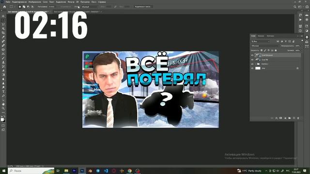Open the search icon in the options bar
This screenshot has width=310, height=174.
(x=295, y=7)
